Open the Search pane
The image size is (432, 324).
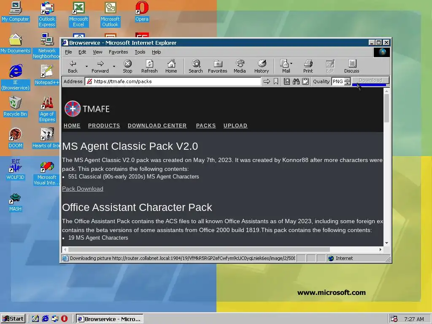pos(196,66)
